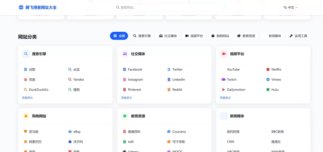The image size is (323, 152).
Task: Open the LinkedIn link
Action: pyautogui.click(x=179, y=80)
